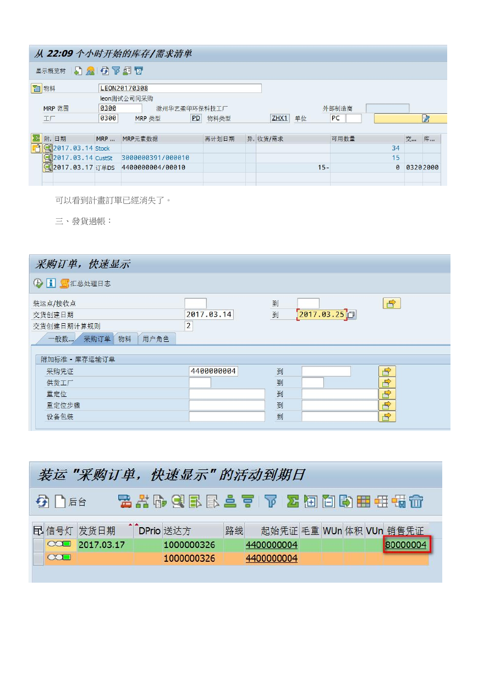Open sales document 80000004 link

tap(406, 545)
